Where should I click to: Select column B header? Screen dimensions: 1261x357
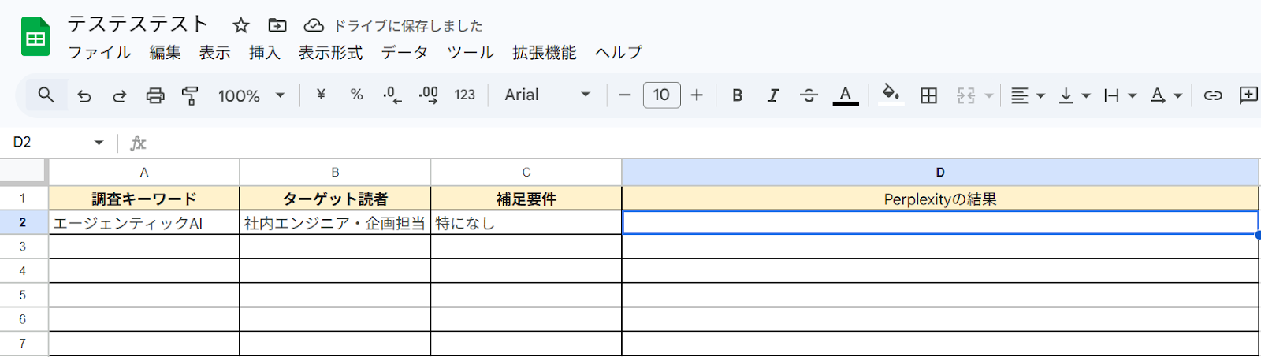[x=335, y=172]
